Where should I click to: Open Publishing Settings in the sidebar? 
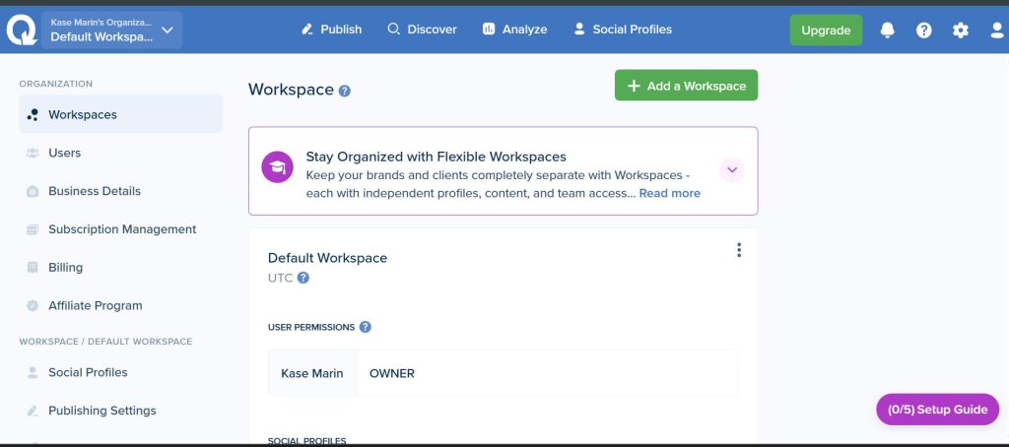click(121, 411)
